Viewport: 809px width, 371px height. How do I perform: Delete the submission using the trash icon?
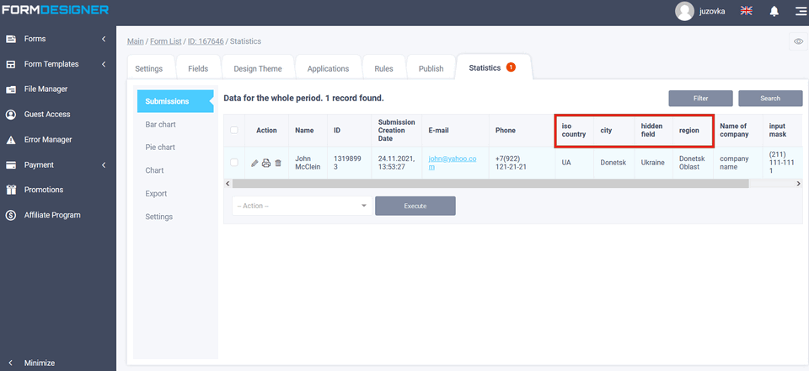pos(278,163)
